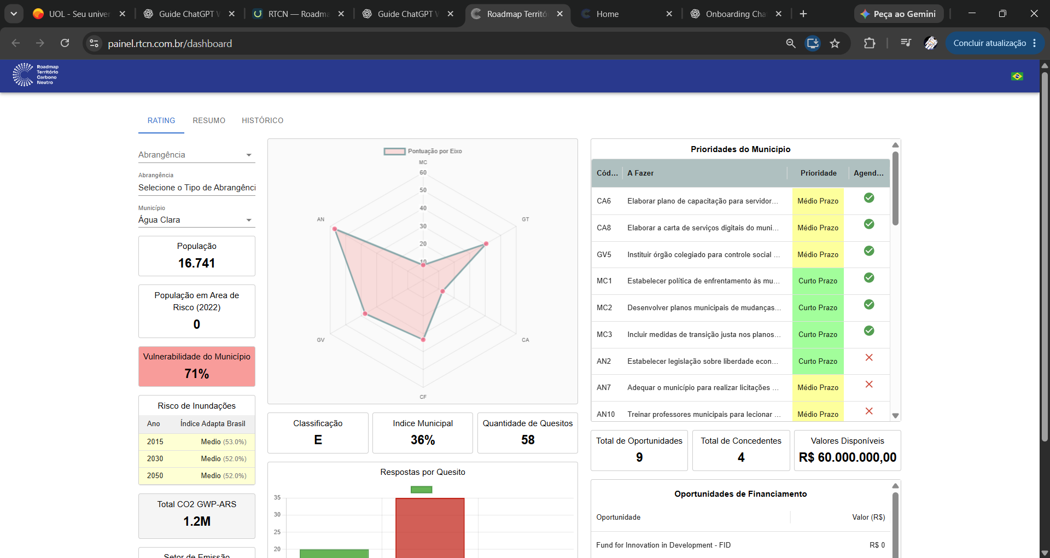Image resolution: width=1050 pixels, height=558 pixels.
Task: Reload the page with the refresh icon
Action: pyautogui.click(x=65, y=43)
